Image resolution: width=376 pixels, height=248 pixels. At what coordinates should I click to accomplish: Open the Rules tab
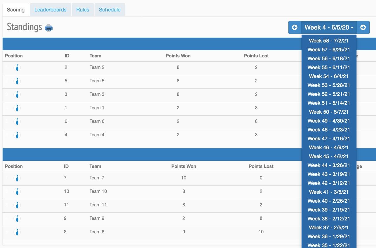coord(83,10)
